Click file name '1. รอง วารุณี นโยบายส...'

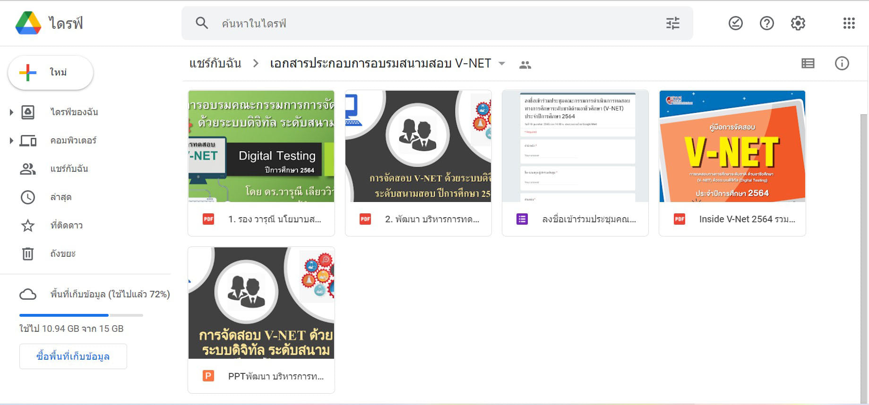[x=275, y=219]
